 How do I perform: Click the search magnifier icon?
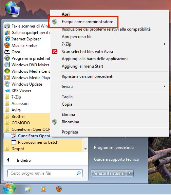point(78,173)
